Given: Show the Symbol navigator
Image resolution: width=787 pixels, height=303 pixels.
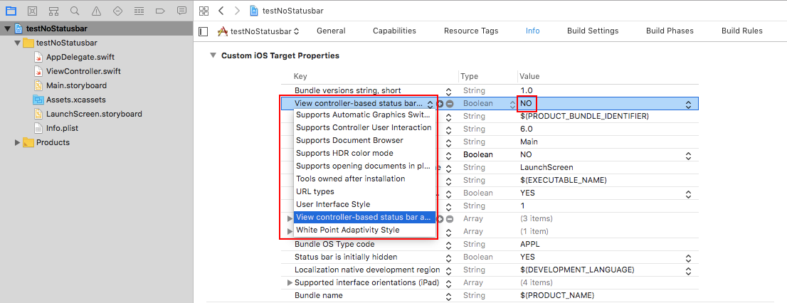Looking at the screenshot, I should pyautogui.click(x=53, y=11).
